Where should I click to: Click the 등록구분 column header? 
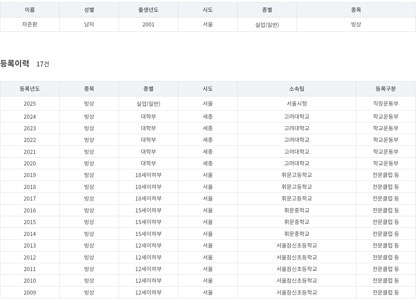(x=385, y=89)
